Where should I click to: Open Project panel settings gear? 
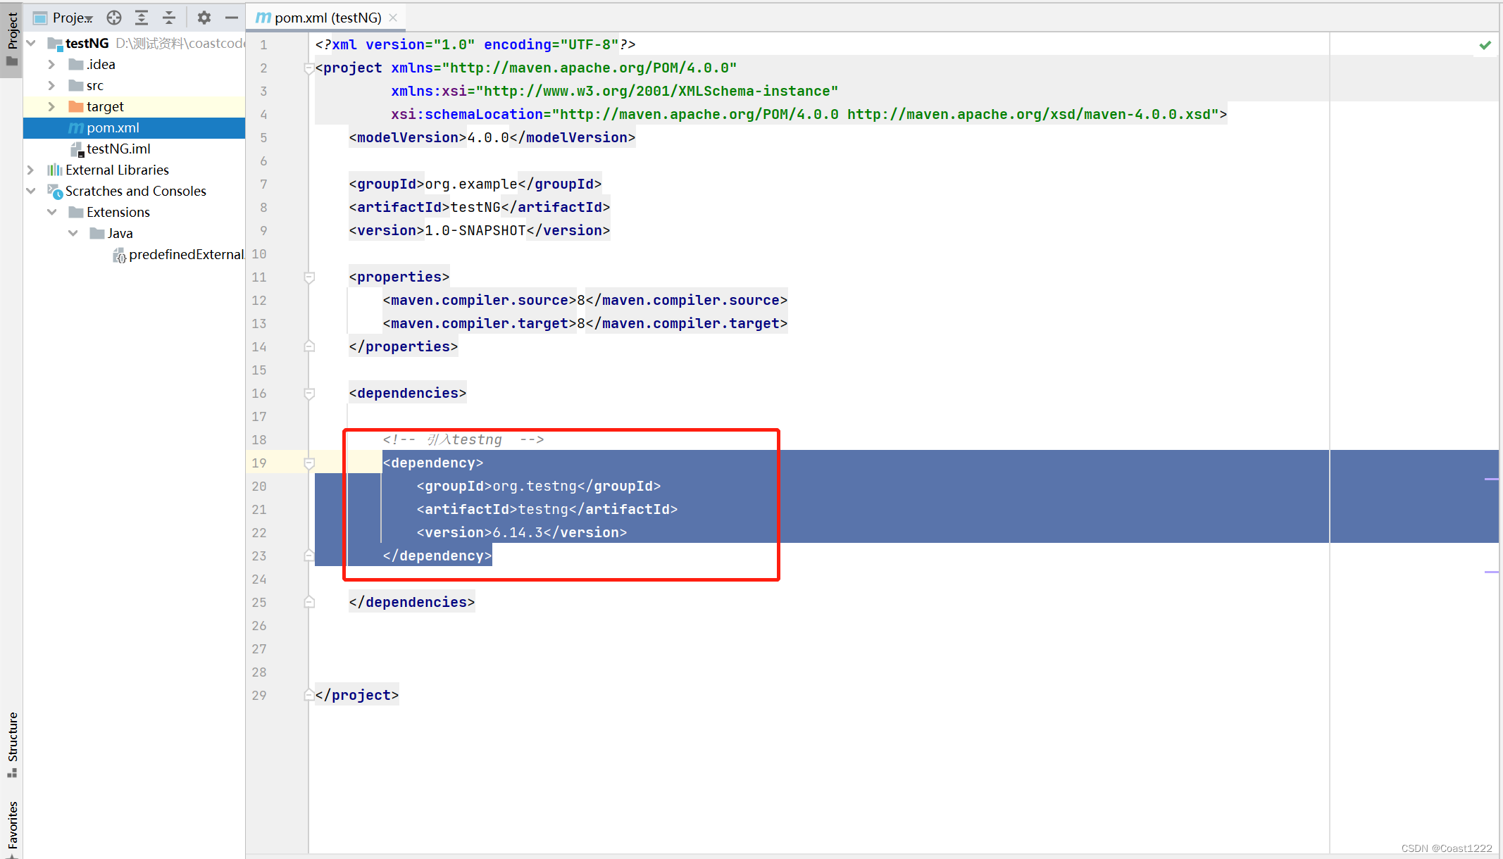tap(204, 18)
